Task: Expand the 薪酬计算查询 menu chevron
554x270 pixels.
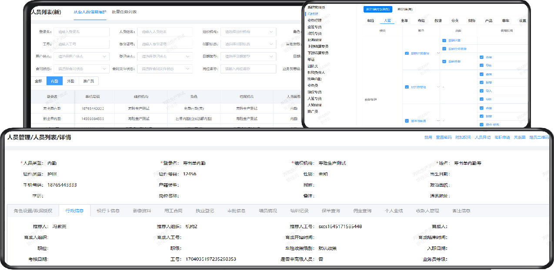Action: click(x=438, y=53)
